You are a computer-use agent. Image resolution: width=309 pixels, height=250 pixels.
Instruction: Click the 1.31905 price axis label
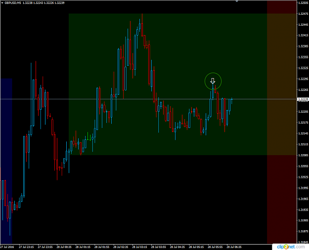[304, 221]
